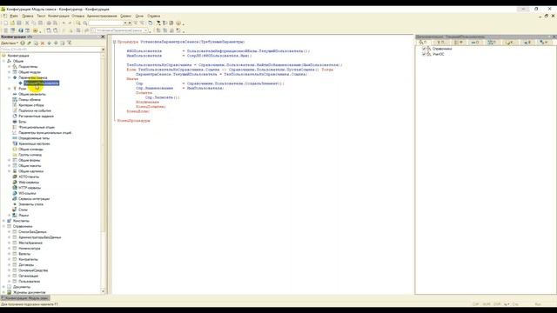The image size is (557, 313).
Task: Select the Подписки на события tree item
Action: point(35,110)
